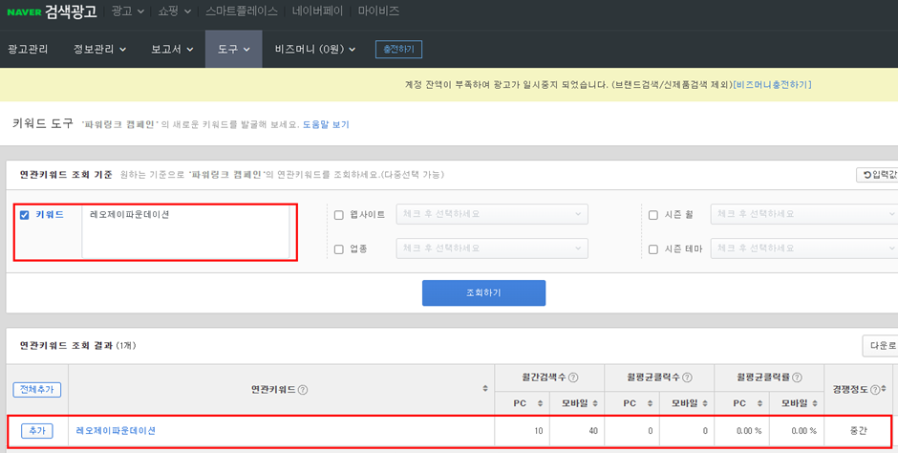
Task: Open the 시즌 테마 selection dropdown
Action: point(804,248)
